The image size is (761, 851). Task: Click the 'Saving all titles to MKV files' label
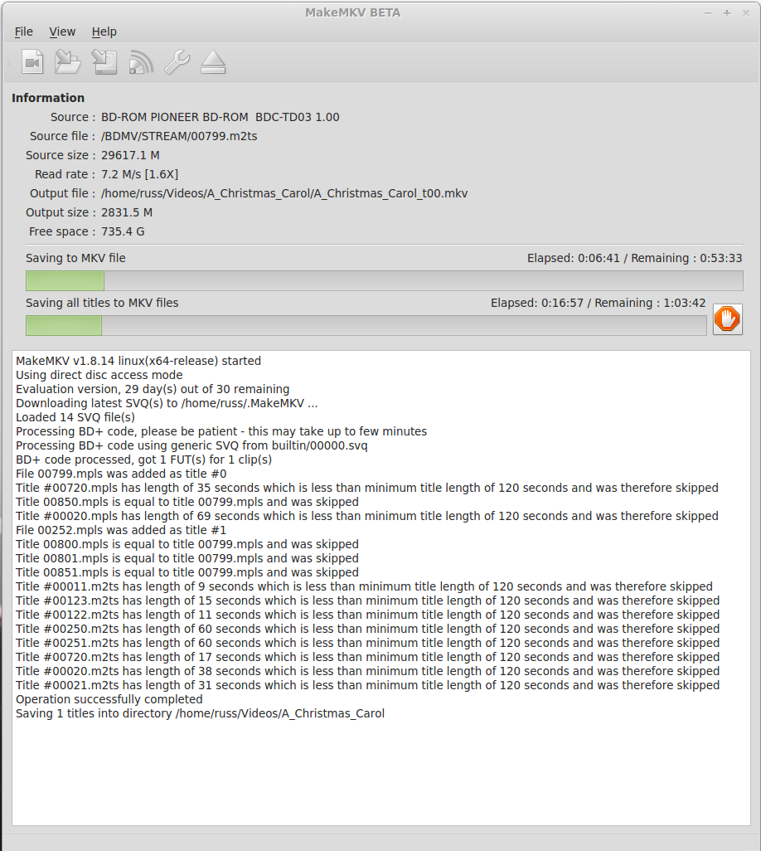point(102,303)
